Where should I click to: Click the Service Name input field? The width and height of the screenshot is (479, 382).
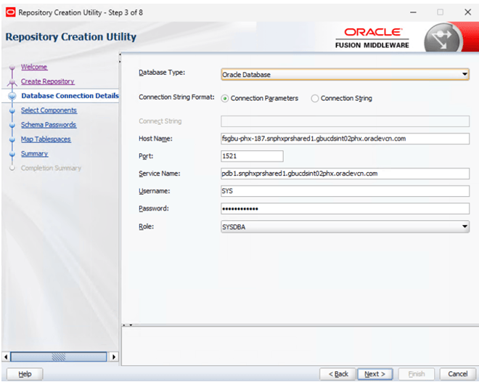tap(345, 174)
